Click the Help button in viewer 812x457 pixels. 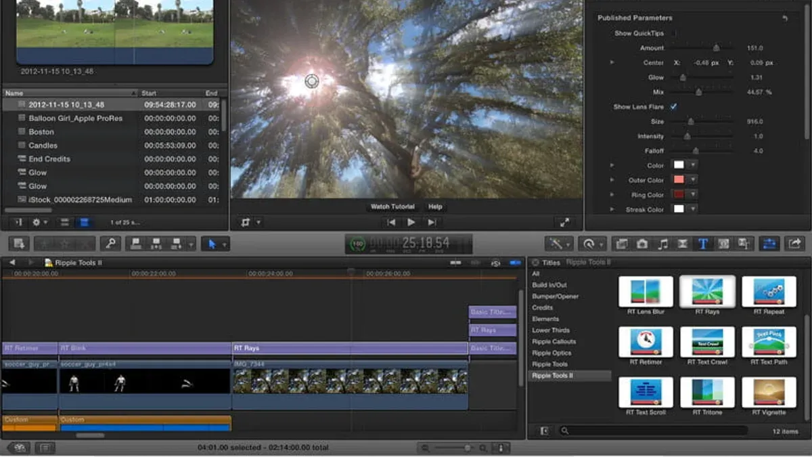[x=435, y=206]
